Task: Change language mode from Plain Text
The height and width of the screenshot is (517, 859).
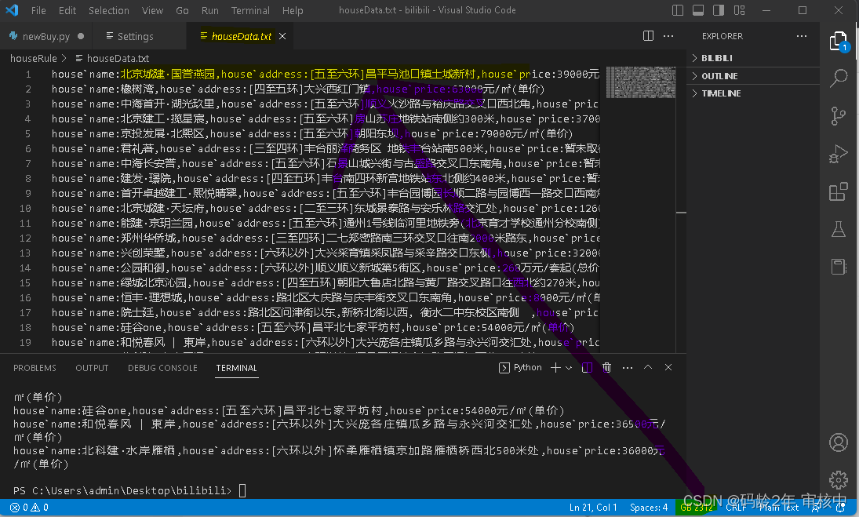Action: [779, 508]
